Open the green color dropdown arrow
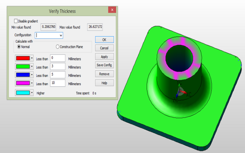Image resolution: width=245 pixels, height=153 pixels. coord(32,66)
